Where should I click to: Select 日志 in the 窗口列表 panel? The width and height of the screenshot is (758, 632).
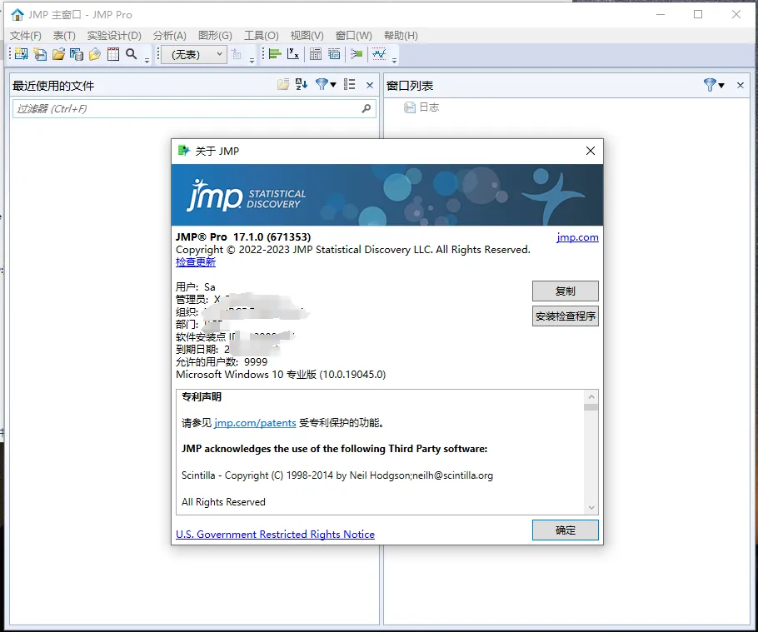click(x=421, y=107)
